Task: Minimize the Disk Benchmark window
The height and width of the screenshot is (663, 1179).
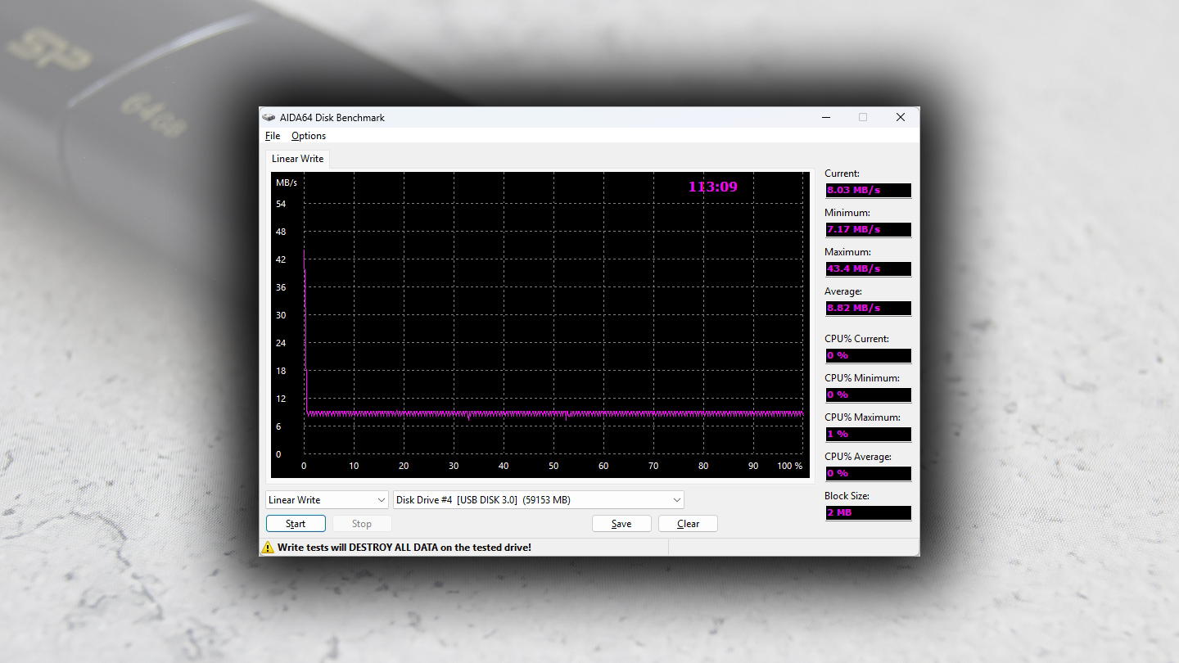Action: tap(825, 117)
